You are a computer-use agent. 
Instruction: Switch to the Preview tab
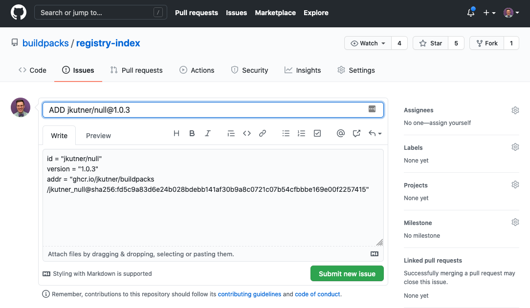pos(98,136)
